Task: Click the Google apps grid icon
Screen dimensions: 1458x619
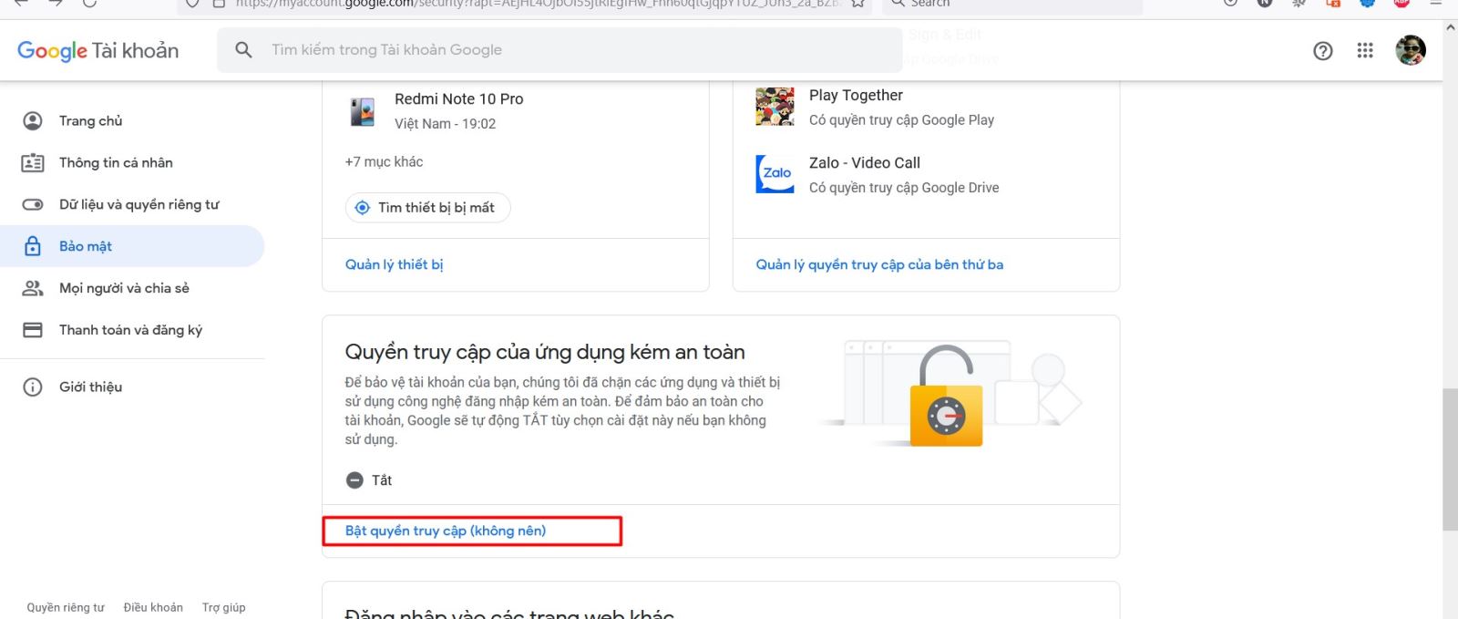Action: (x=1364, y=51)
